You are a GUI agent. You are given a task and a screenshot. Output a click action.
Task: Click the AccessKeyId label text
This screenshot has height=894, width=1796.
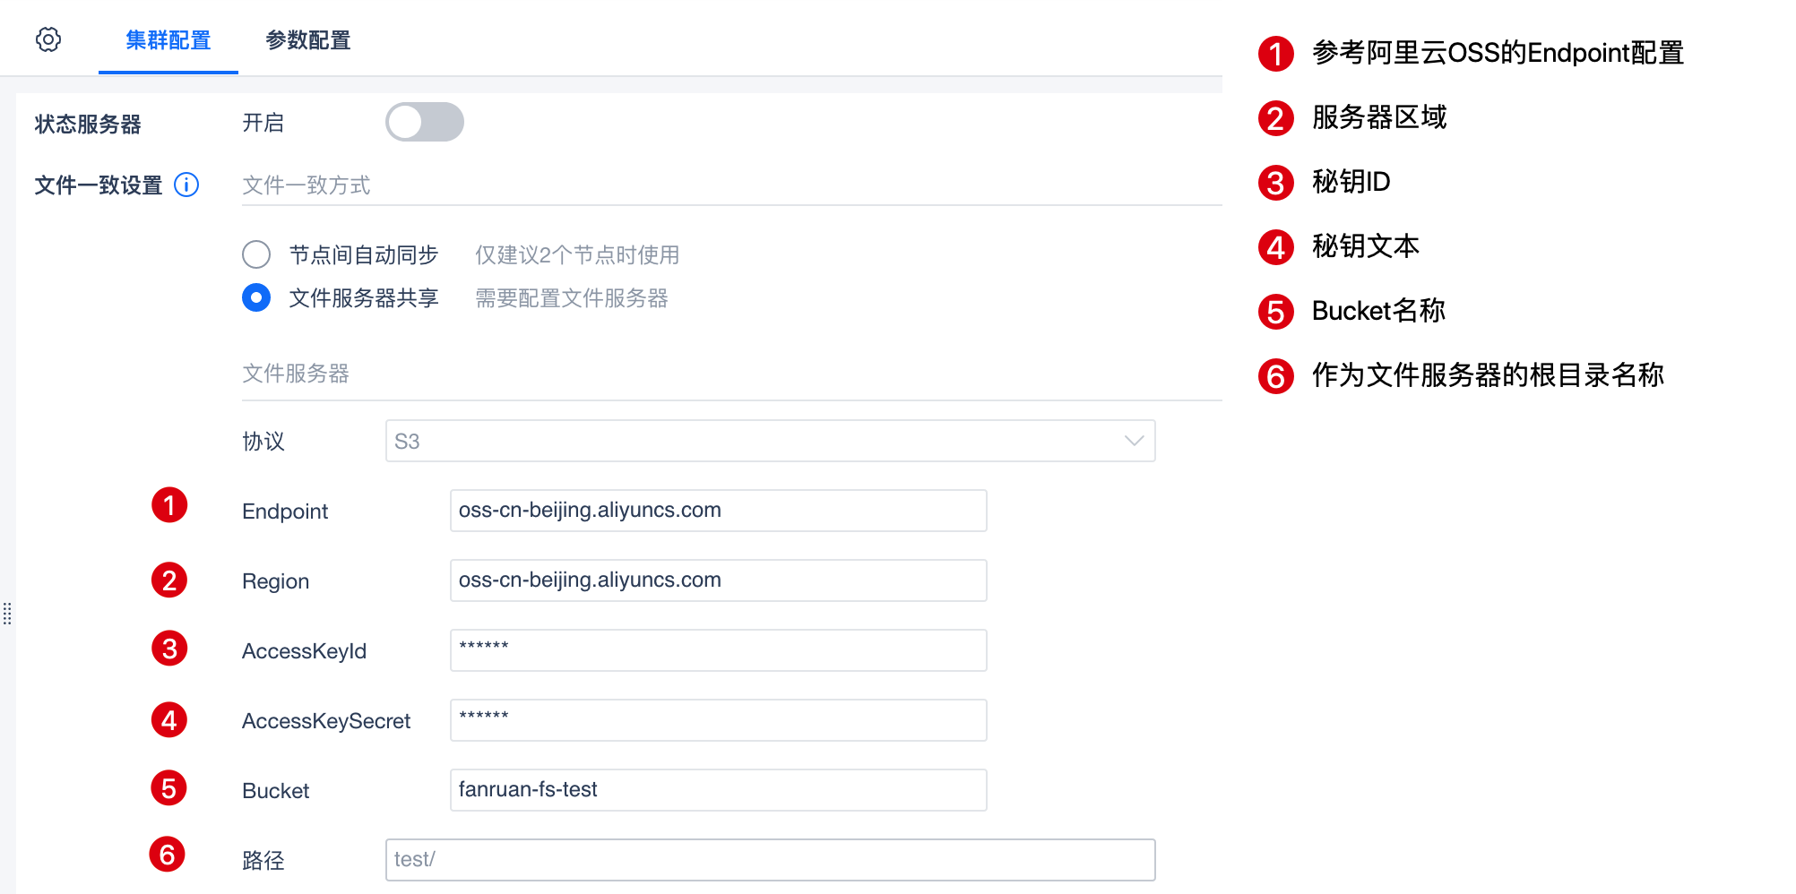[x=304, y=651]
